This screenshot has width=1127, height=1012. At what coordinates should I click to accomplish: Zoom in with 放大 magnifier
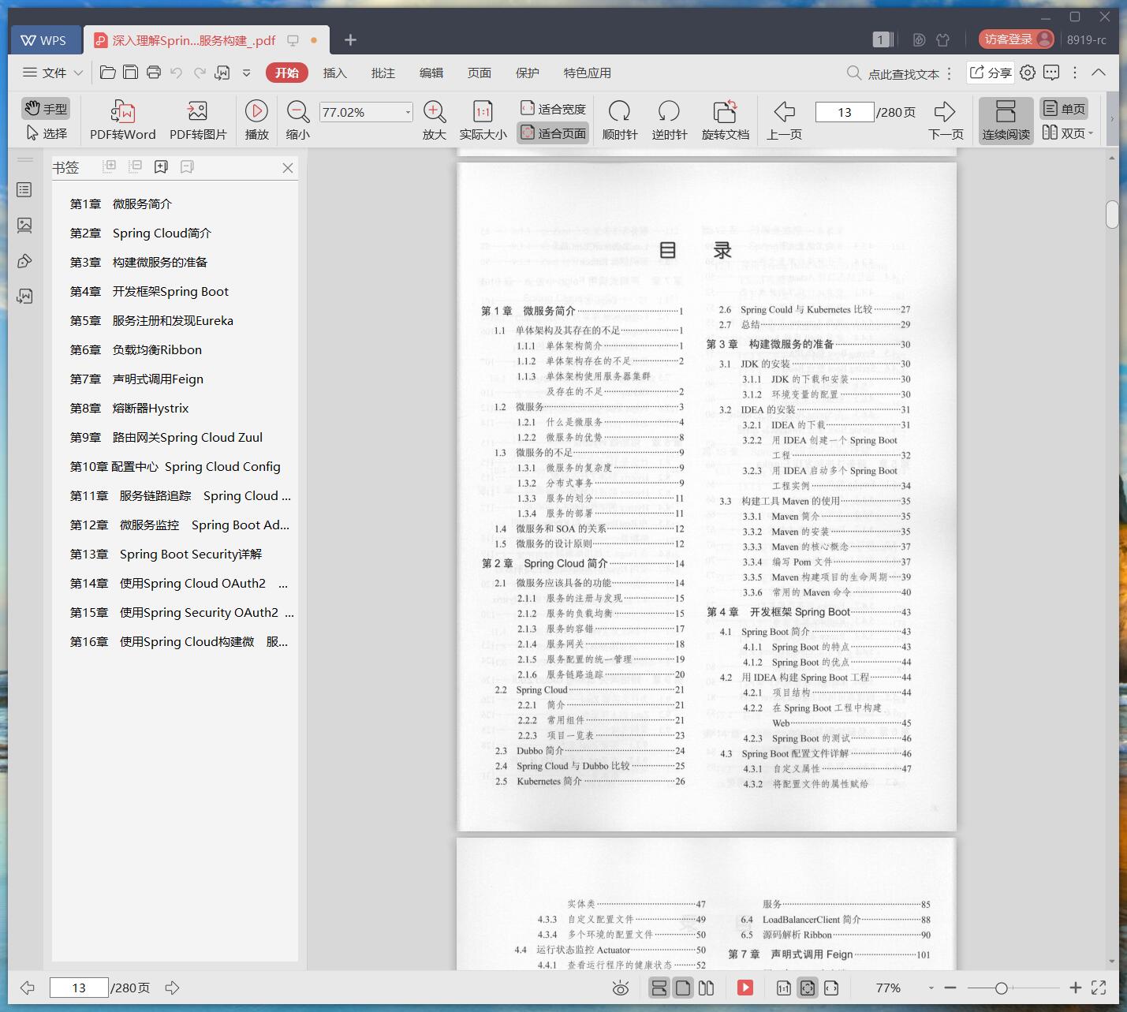435,120
